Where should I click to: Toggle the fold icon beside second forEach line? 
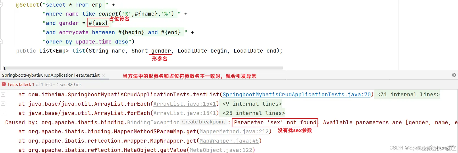3,113
